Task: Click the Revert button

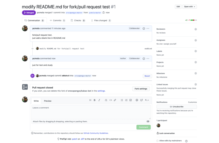Action: (x=147, y=76)
